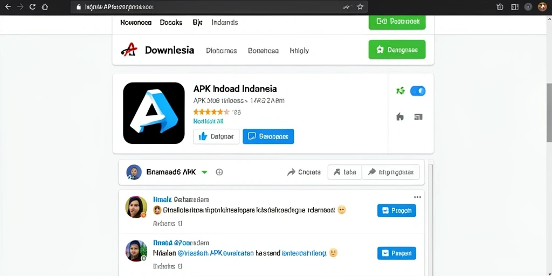This screenshot has width=552, height=276.
Task: Click the large APK app thumbnail
Action: [x=154, y=113]
